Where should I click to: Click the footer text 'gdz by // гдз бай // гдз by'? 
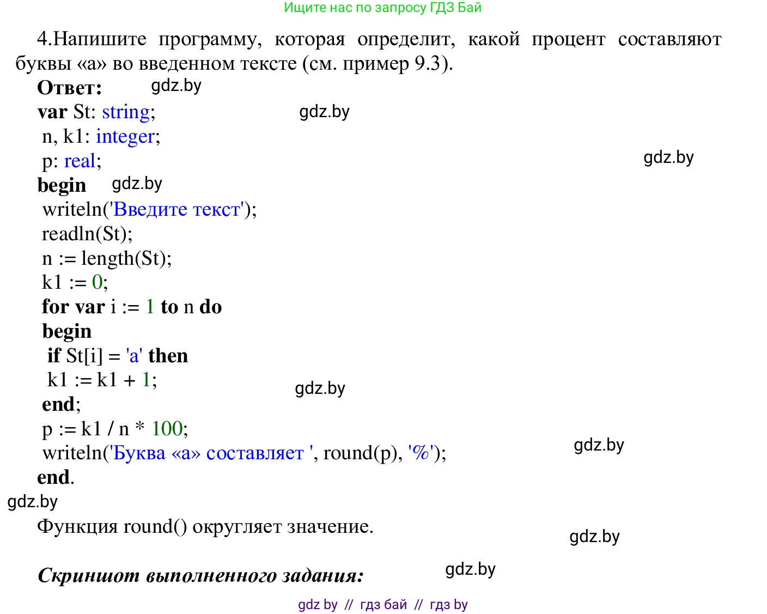tap(383, 605)
